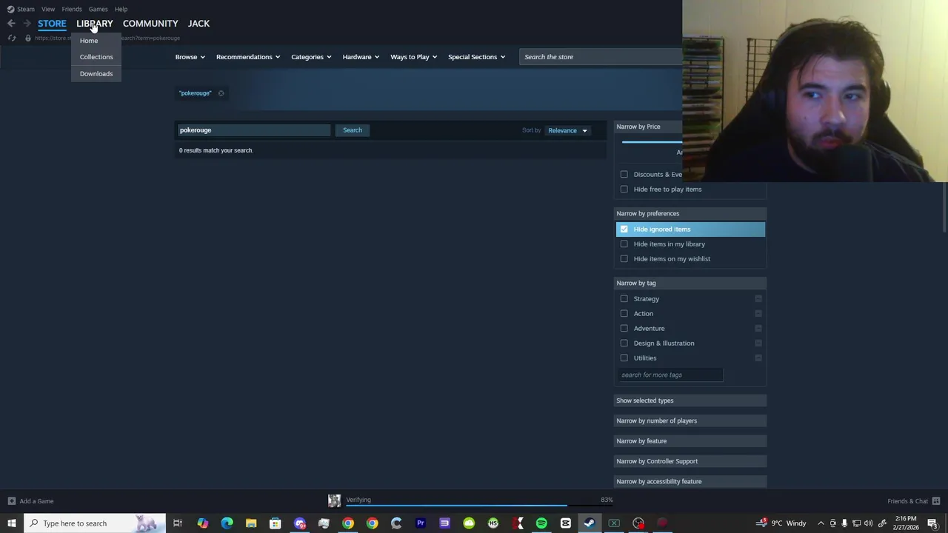The width and height of the screenshot is (948, 533).
Task: Open CapCut from taskbar
Action: point(566,523)
